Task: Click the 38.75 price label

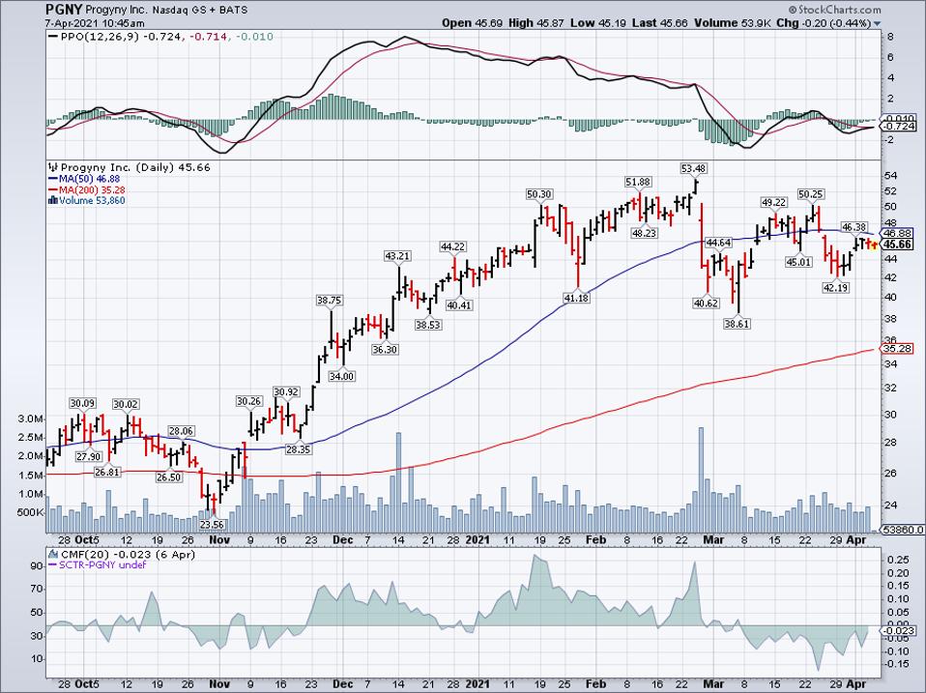Action: tap(329, 301)
